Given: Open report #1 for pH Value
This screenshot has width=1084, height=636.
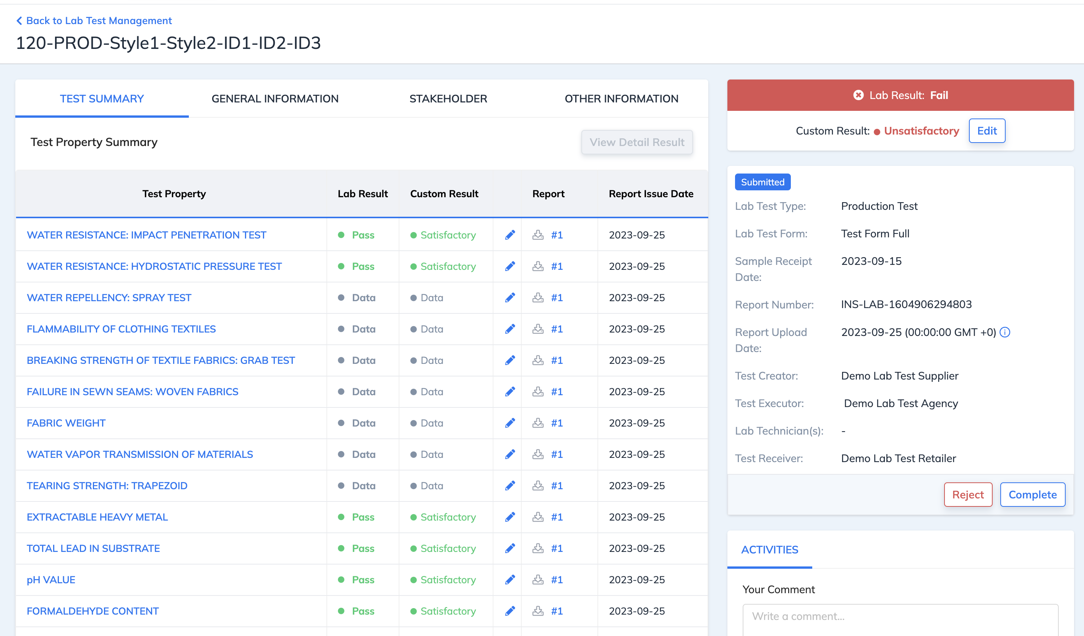Looking at the screenshot, I should click(557, 580).
